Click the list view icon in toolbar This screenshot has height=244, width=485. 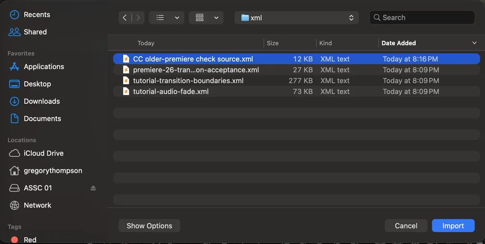point(160,17)
